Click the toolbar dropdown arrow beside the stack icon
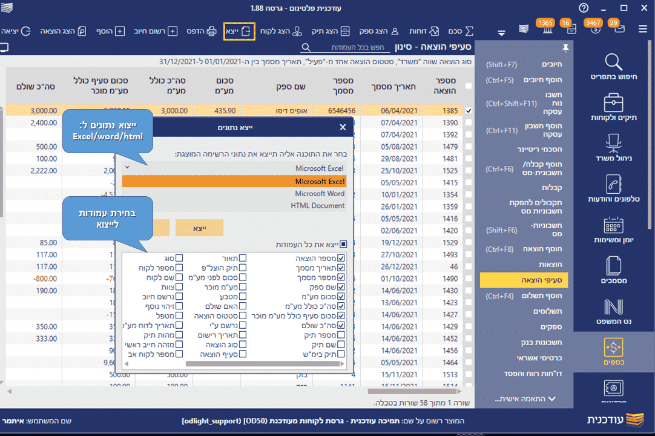Image resolution: width=655 pixels, height=436 pixels. [502, 32]
